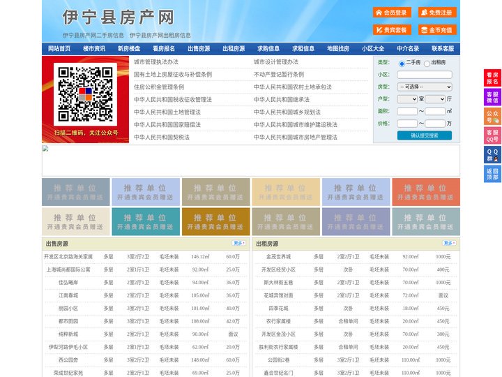
Task: Open 小区大全 navigation item
Action: click(373, 49)
